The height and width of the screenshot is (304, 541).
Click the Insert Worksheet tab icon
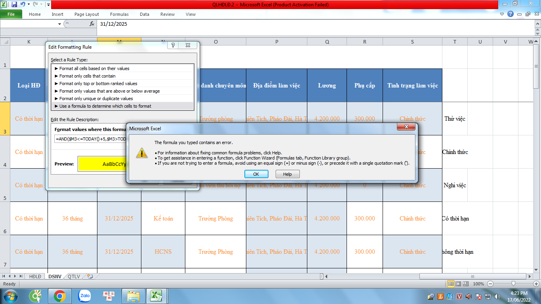pos(90,276)
